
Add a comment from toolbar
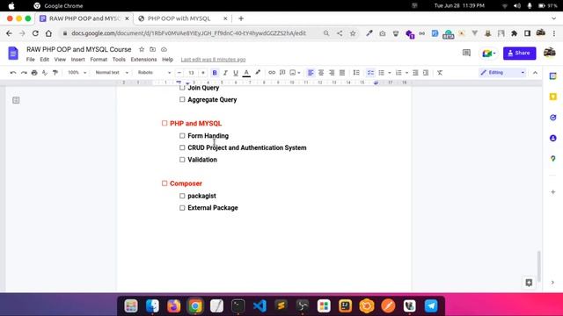(282, 73)
